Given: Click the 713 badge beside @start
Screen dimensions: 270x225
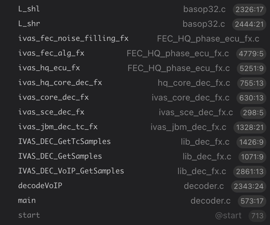Looking at the screenshot, I should 257,216.
